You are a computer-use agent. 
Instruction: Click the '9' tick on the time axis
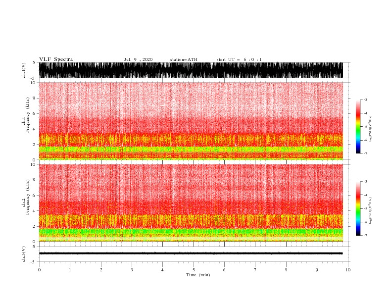pos(317,270)
